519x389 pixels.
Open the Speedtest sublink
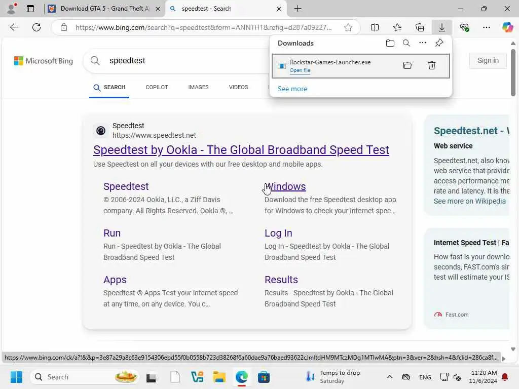click(126, 186)
